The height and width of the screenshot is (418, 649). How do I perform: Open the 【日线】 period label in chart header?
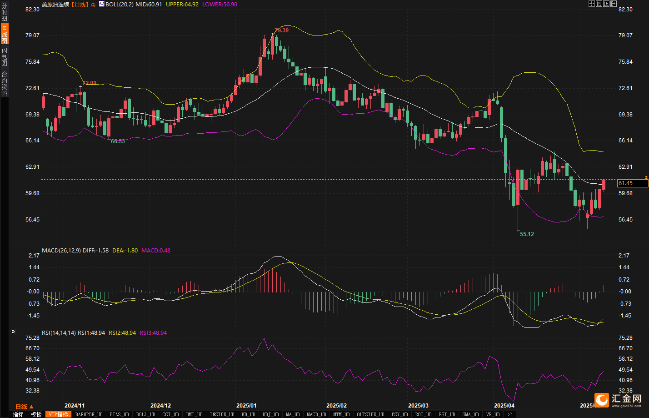pyautogui.click(x=80, y=4)
